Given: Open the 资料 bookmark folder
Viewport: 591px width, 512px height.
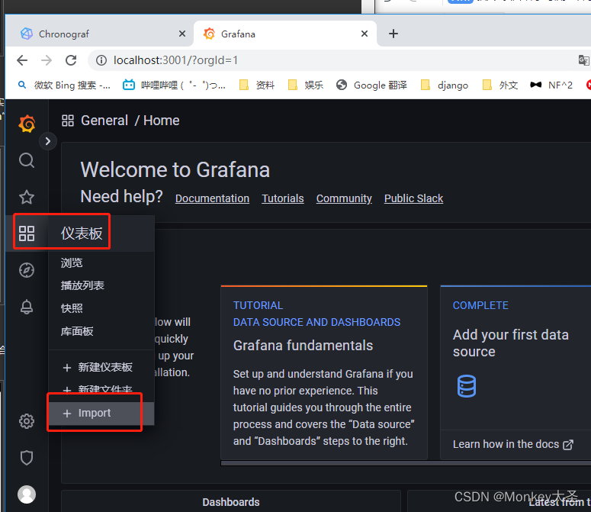Looking at the screenshot, I should tap(257, 85).
